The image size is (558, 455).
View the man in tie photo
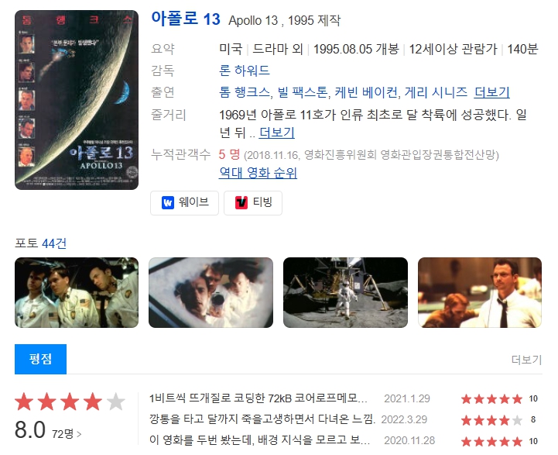point(480,292)
